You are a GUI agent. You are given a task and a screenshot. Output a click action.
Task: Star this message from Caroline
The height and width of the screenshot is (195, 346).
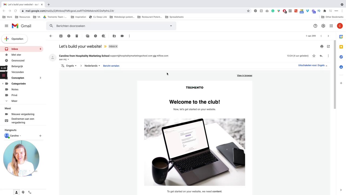tap(314, 56)
